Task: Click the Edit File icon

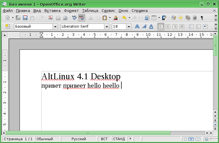Action: pyautogui.click(x=42, y=18)
